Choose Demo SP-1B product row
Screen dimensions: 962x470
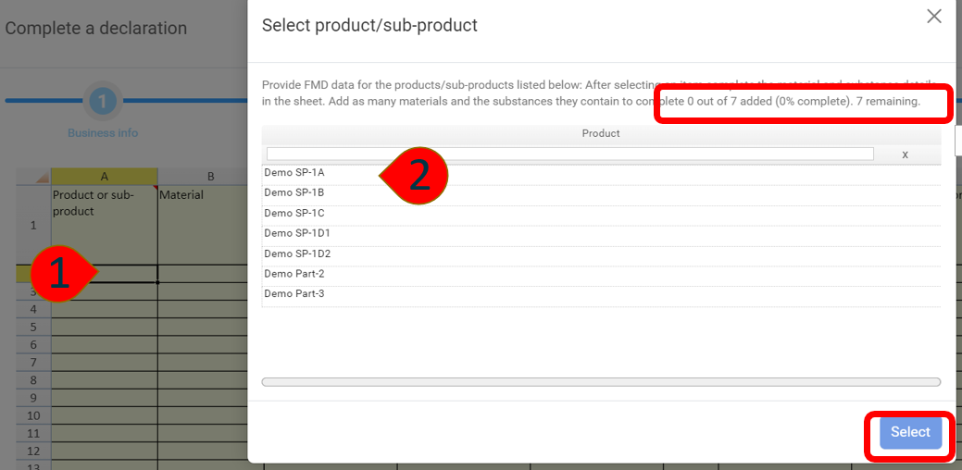point(294,192)
